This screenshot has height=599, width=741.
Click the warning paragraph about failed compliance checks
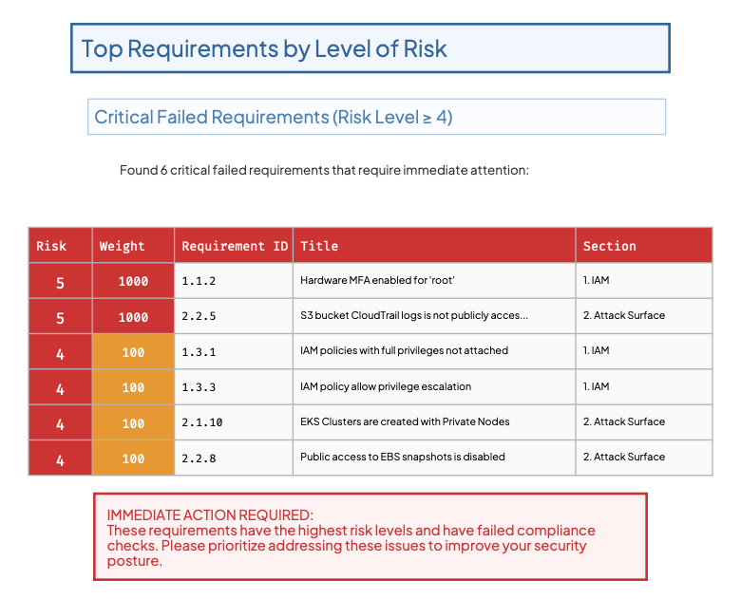coord(351,546)
